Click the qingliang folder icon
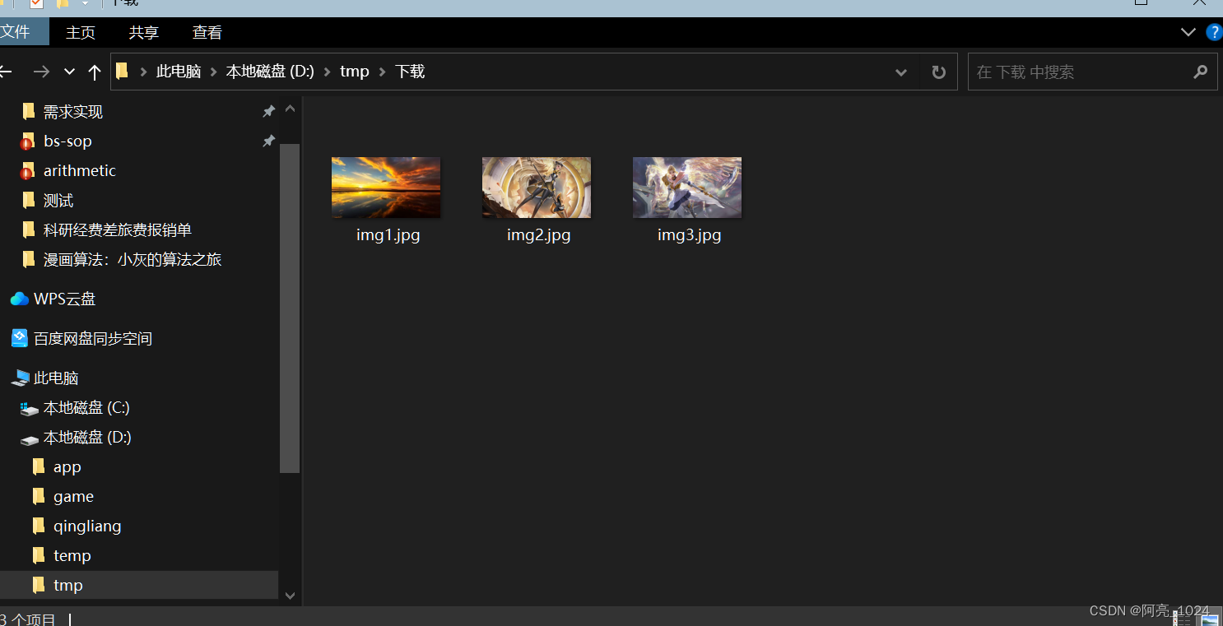This screenshot has height=626, width=1223. [x=39, y=526]
